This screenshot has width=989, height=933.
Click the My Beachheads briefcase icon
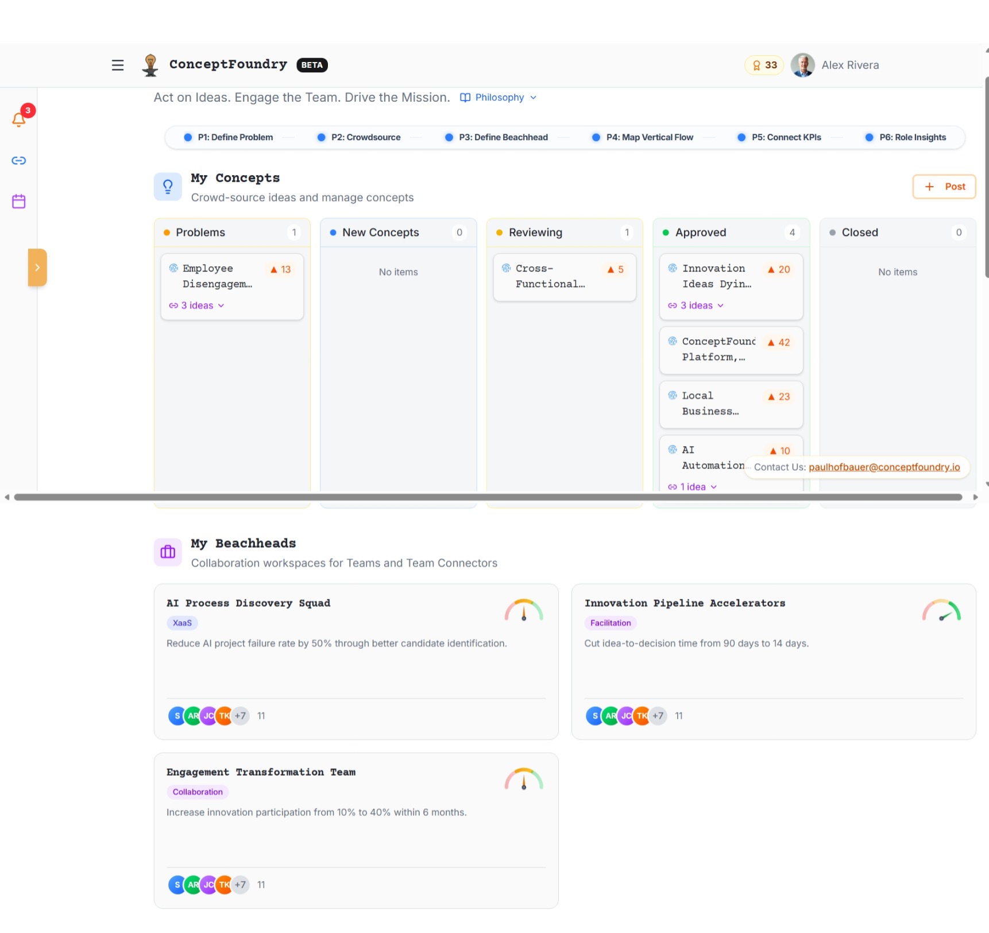168,552
